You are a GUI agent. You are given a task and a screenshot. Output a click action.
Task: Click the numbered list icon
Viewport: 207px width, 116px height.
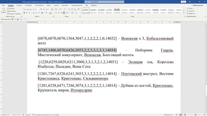coord(61,9)
